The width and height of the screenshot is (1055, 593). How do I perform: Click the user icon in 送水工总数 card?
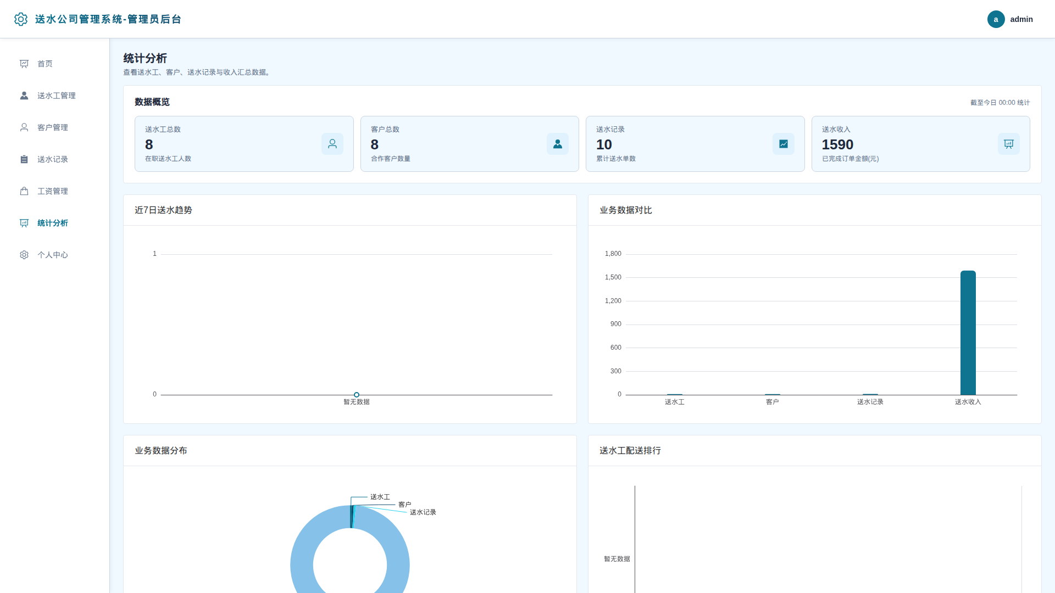(332, 144)
